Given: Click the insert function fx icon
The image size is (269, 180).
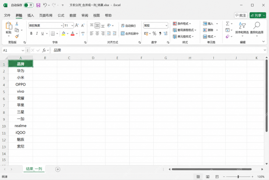Looking at the screenshot, I should pos(44,50).
